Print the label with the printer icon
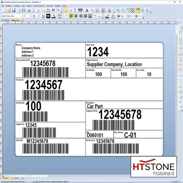 pos(28,10)
